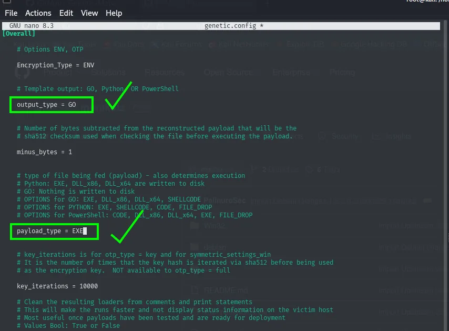Click '# as the encryption key.' comment
Viewport: 449px width, 331px height.
pyautogui.click(x=124, y=270)
